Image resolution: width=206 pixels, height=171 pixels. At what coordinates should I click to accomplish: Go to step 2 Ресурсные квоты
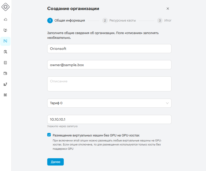coord(119,21)
